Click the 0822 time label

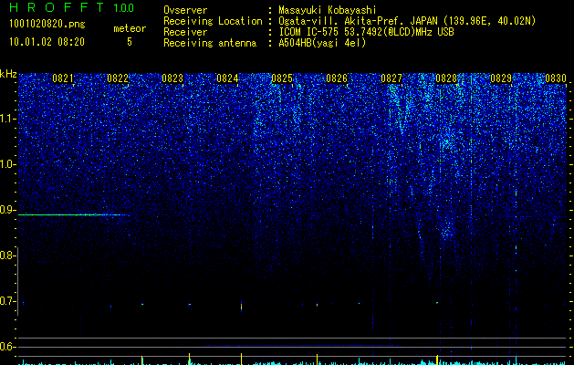(118, 78)
